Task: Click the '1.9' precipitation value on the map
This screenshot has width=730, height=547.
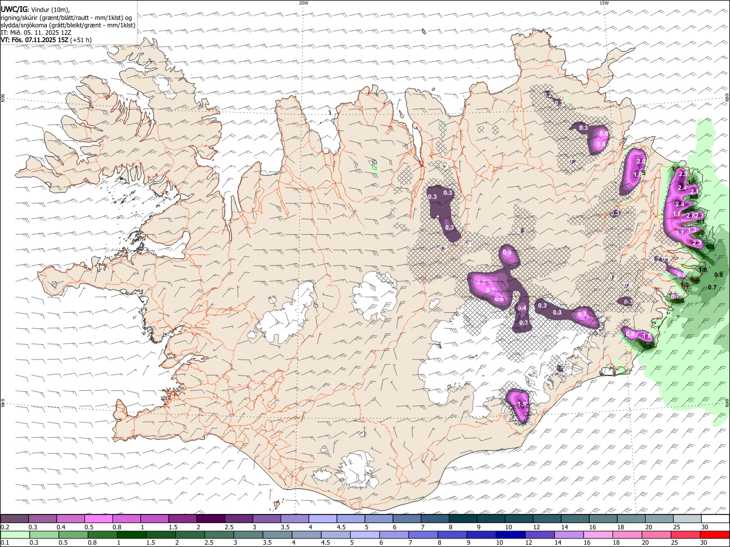Action: (521, 405)
